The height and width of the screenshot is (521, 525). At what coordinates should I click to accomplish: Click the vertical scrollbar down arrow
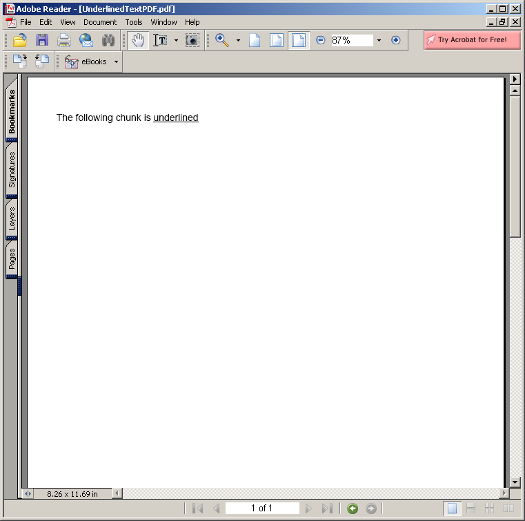tap(515, 482)
